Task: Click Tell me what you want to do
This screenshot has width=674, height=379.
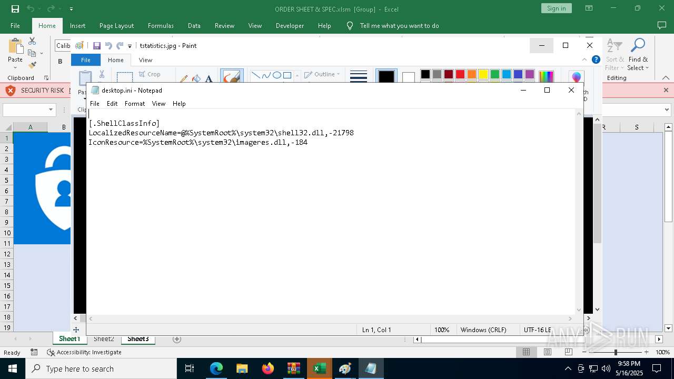Action: coord(399,26)
